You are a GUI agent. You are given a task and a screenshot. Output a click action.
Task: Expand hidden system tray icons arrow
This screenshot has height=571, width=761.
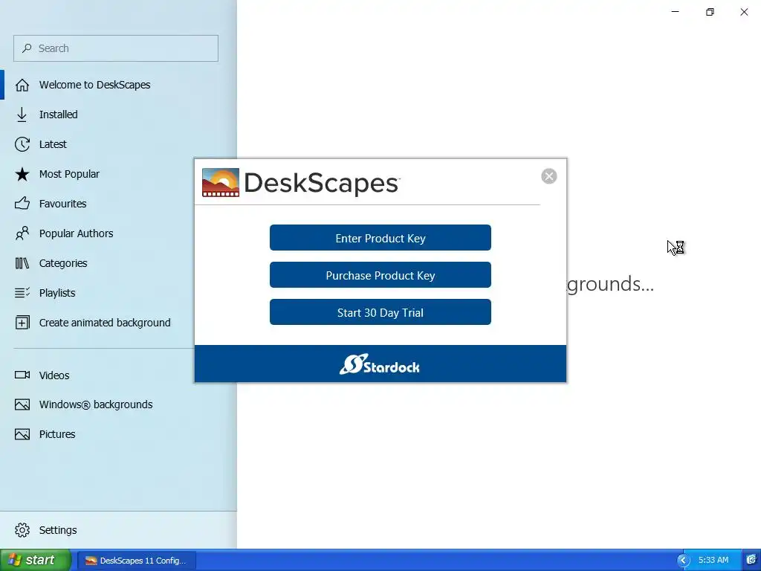click(x=684, y=561)
